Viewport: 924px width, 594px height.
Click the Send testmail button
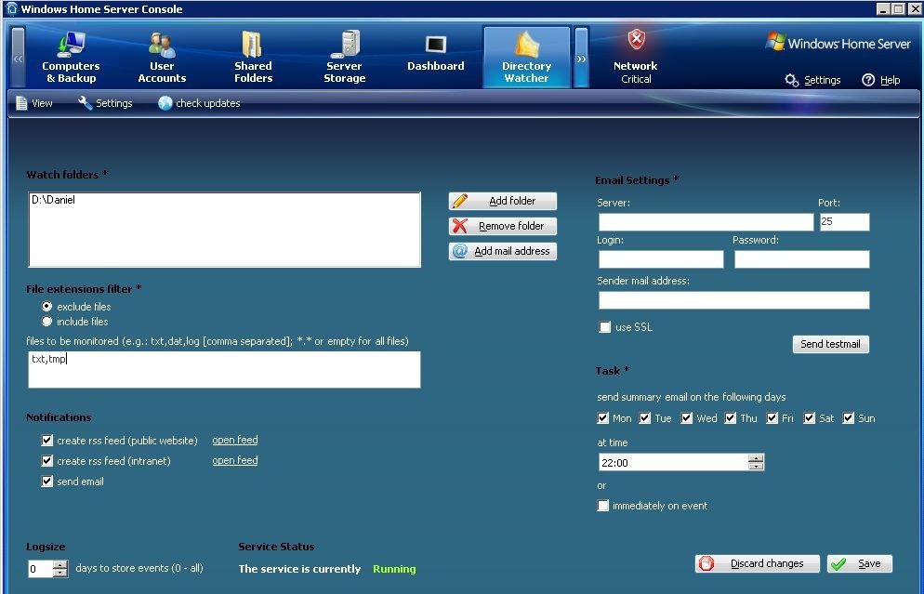point(830,344)
